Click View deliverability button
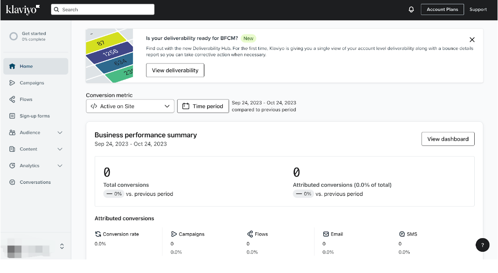This screenshot has width=498, height=273. (x=175, y=70)
